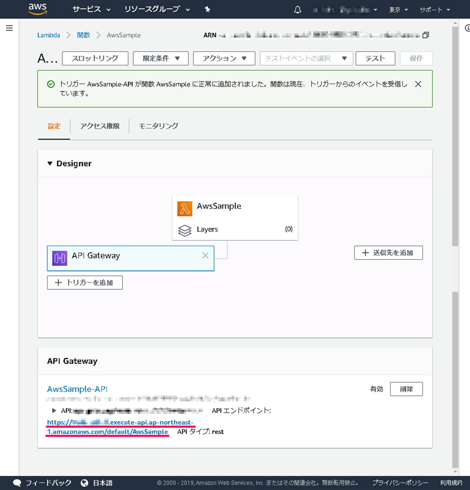Viewport: 470px width, 490px height.
Task: Click the テスト button
Action: [376, 59]
